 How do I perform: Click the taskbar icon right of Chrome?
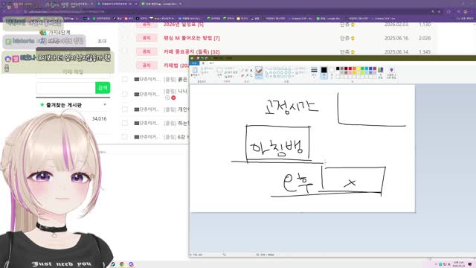131,264
